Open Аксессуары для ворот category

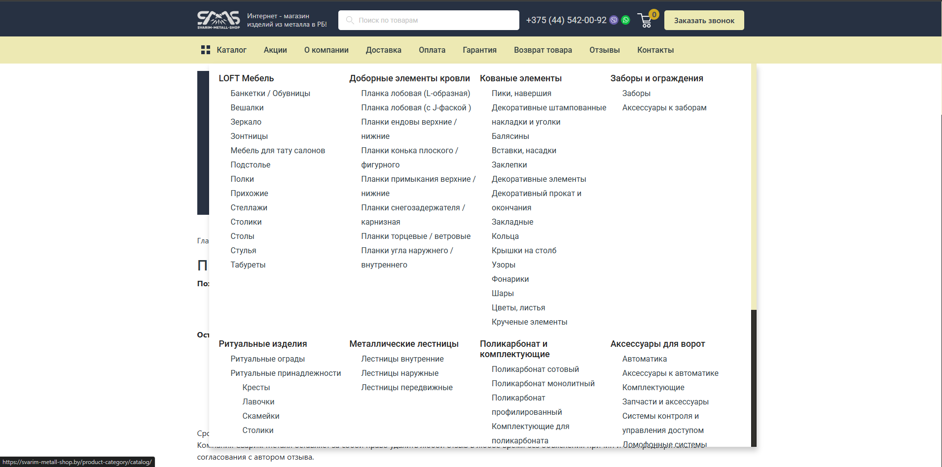(658, 344)
